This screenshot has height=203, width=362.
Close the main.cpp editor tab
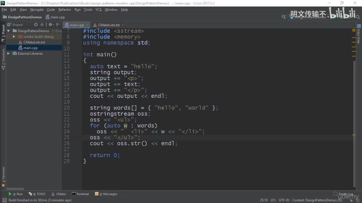(x=87, y=25)
